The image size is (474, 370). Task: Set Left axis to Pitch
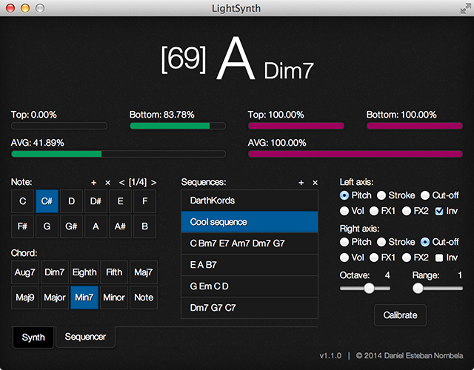pos(344,195)
